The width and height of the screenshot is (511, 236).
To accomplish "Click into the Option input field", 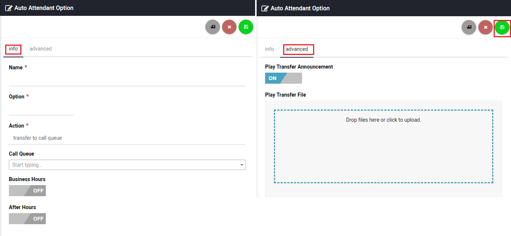I will click(x=41, y=109).
